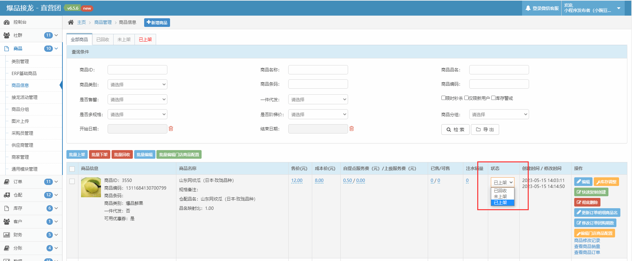The width and height of the screenshot is (632, 261).
Task: Expand the 订单 sidebar menu chevron
Action: tap(56, 182)
